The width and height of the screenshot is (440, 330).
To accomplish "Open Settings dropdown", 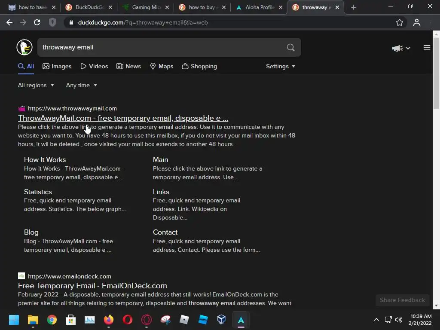I will [280, 67].
